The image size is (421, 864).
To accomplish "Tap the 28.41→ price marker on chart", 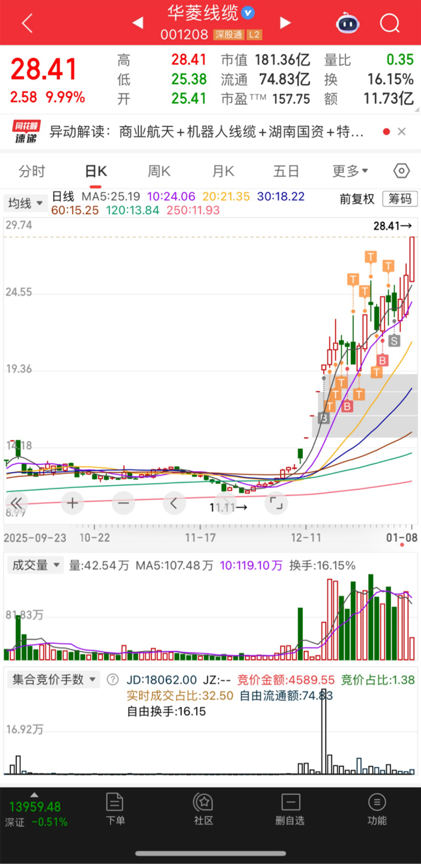I will click(x=392, y=226).
